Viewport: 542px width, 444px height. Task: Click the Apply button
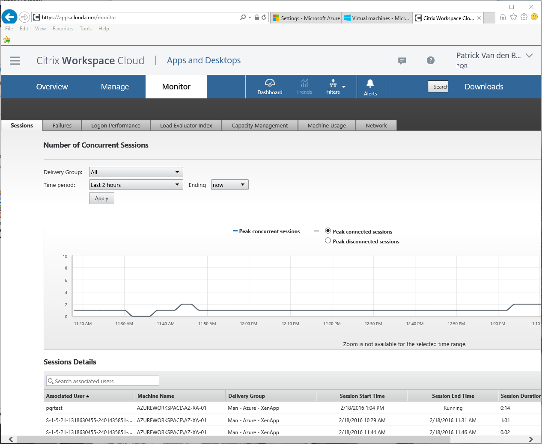coord(101,198)
